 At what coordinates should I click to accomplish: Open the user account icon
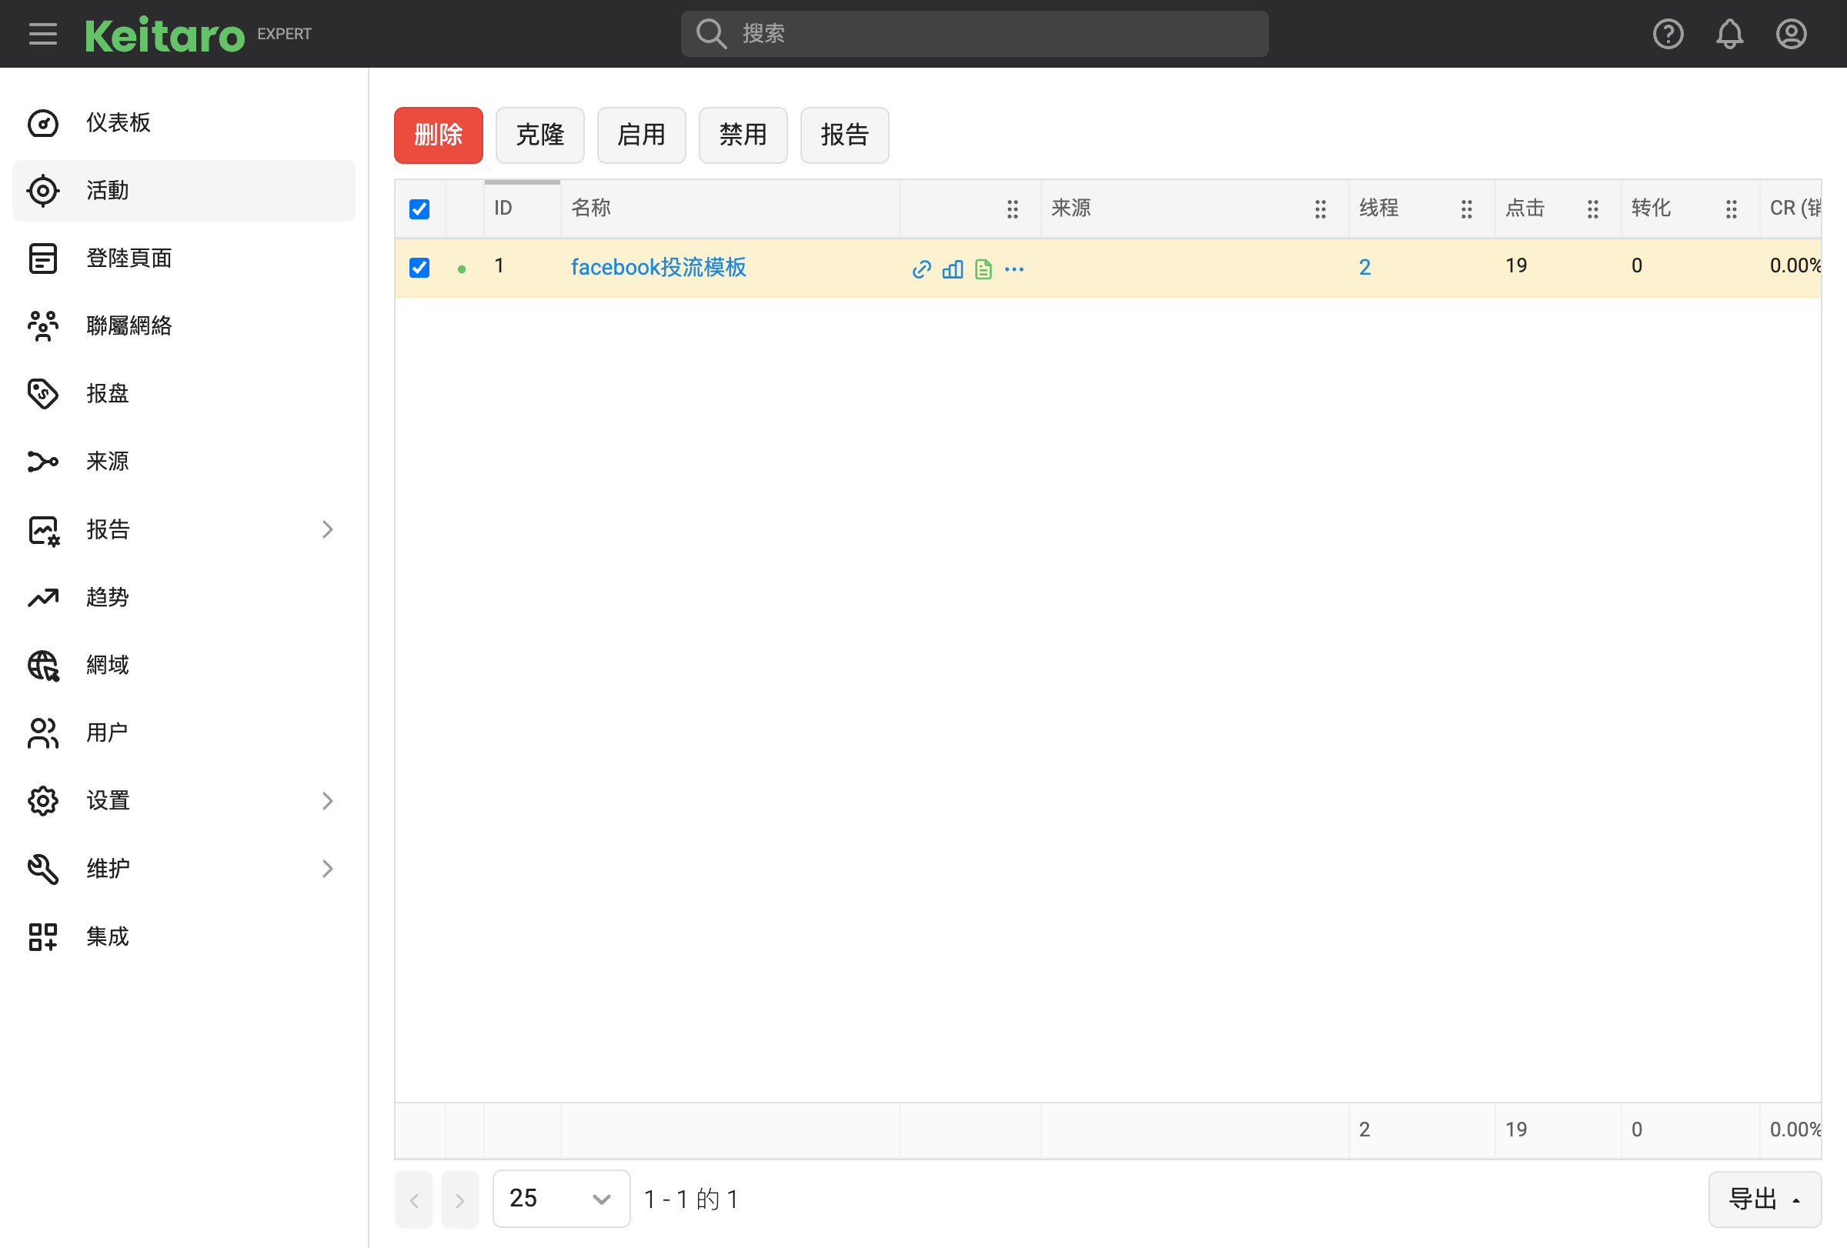1791,34
